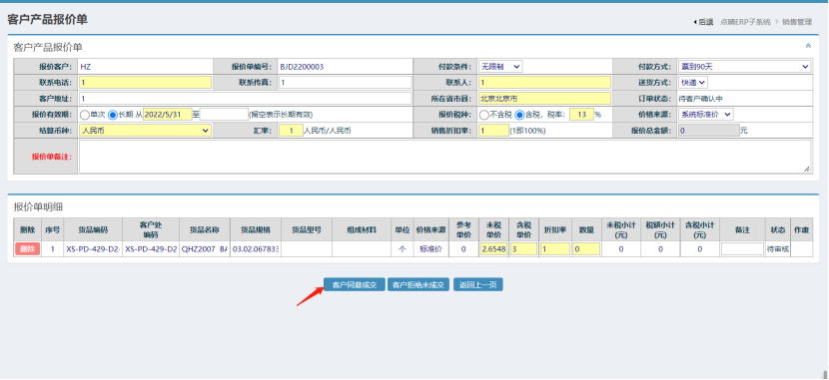The image size is (829, 380).
Task: Click the 客户拒绝未成交 button
Action: (418, 285)
